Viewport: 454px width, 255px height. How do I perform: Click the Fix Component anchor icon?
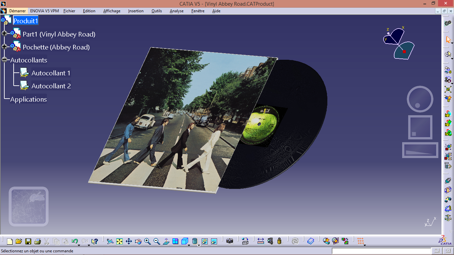(x=448, y=218)
